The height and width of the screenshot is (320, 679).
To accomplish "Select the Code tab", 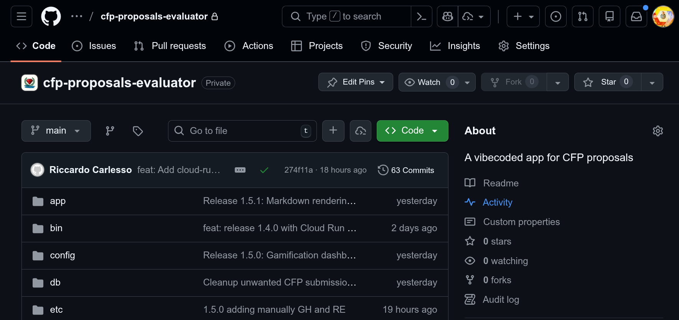I will point(36,46).
